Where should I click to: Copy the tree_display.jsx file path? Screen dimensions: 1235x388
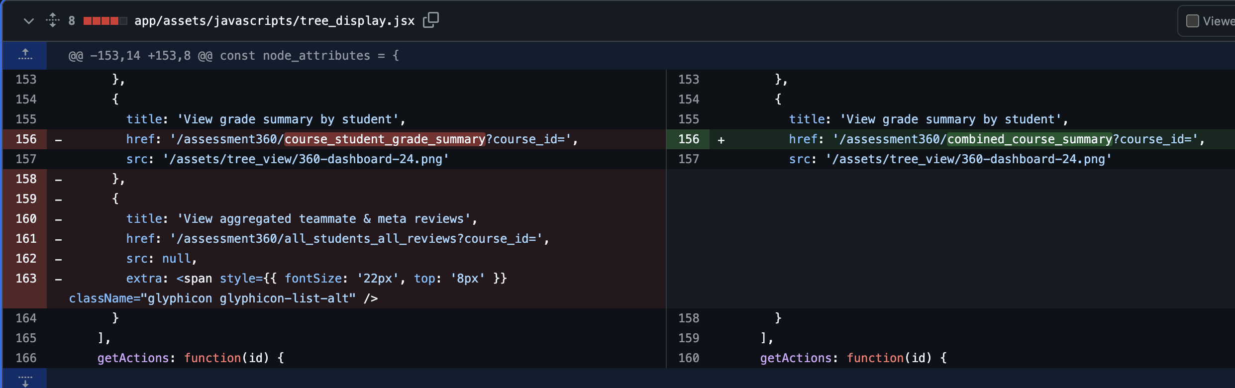(430, 20)
